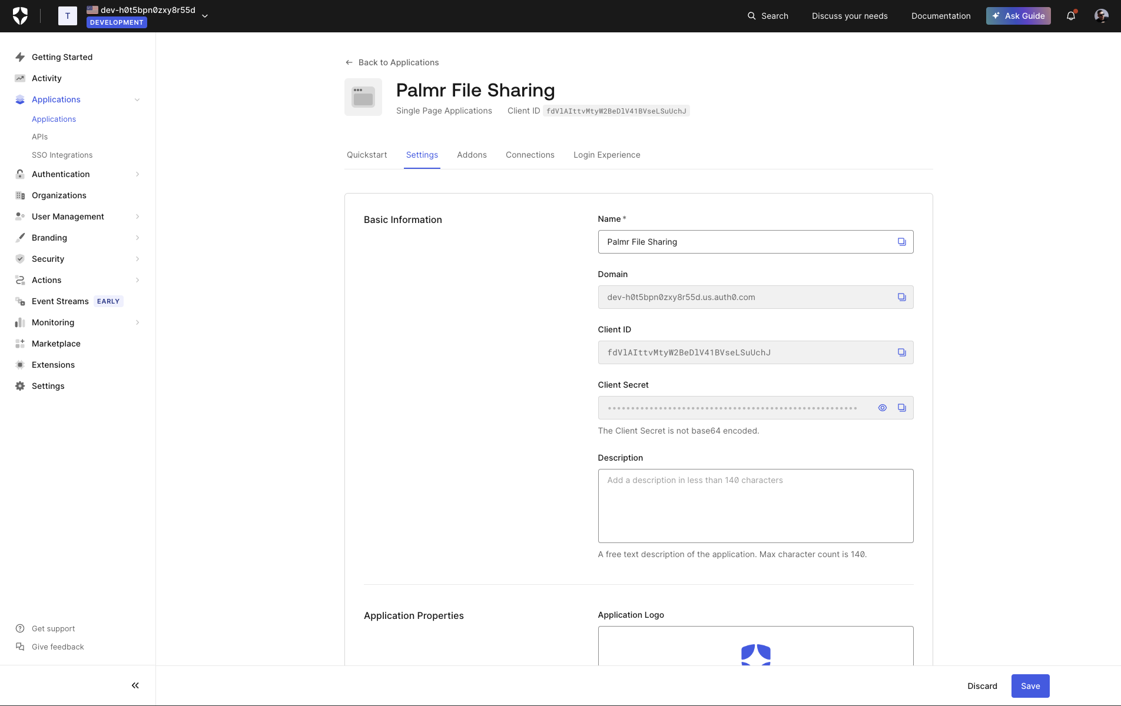Screen dimensions: 1121x706
Task: Expand the Security section chevron
Action: pyautogui.click(x=137, y=259)
